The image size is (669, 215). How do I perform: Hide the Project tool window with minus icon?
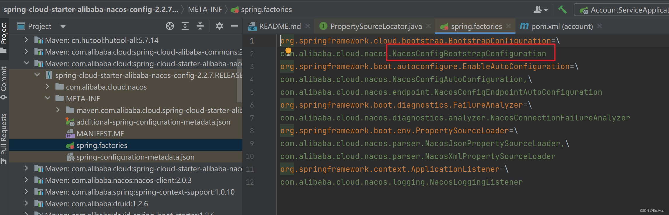pyautogui.click(x=235, y=26)
